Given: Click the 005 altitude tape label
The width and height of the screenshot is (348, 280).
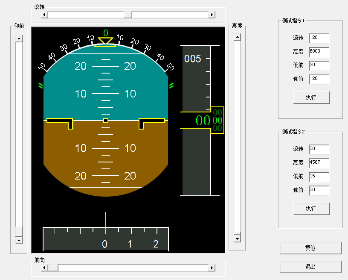Looking at the screenshot, I should pyautogui.click(x=193, y=59).
